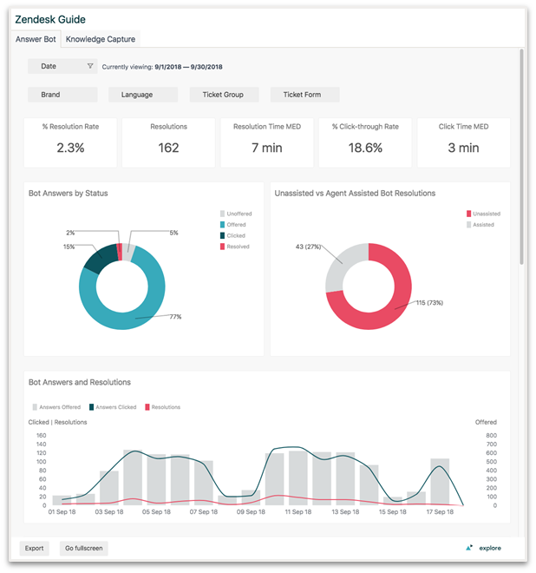536x573 pixels.
Task: Open the Date filter dropdown
Action: coord(62,66)
